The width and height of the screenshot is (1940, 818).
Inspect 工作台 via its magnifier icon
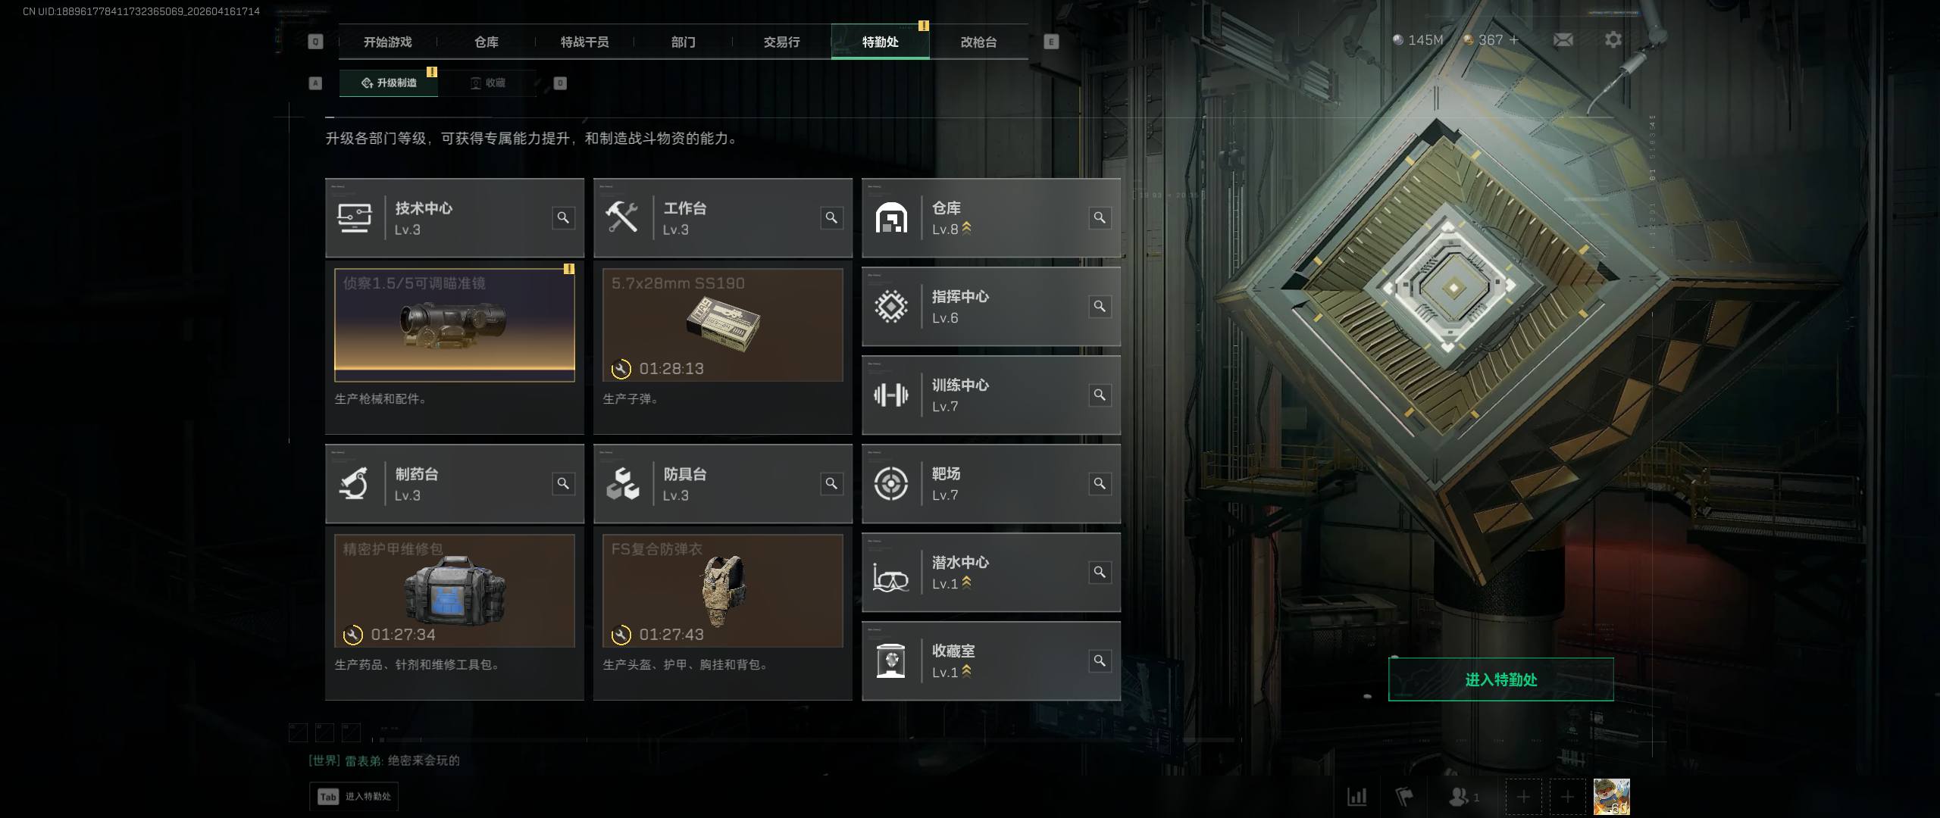pos(831,218)
